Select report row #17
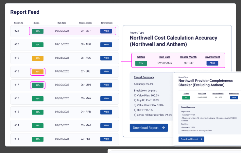 pyautogui.click(x=64, y=85)
